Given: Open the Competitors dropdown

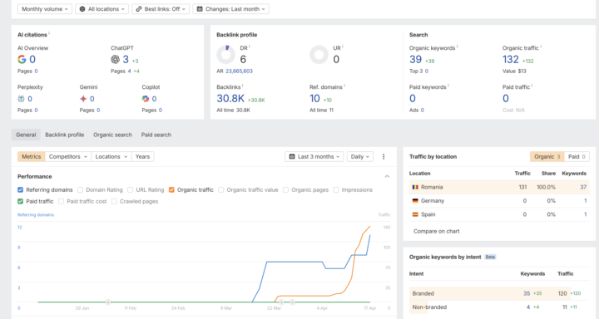Looking at the screenshot, I should tap(68, 156).
